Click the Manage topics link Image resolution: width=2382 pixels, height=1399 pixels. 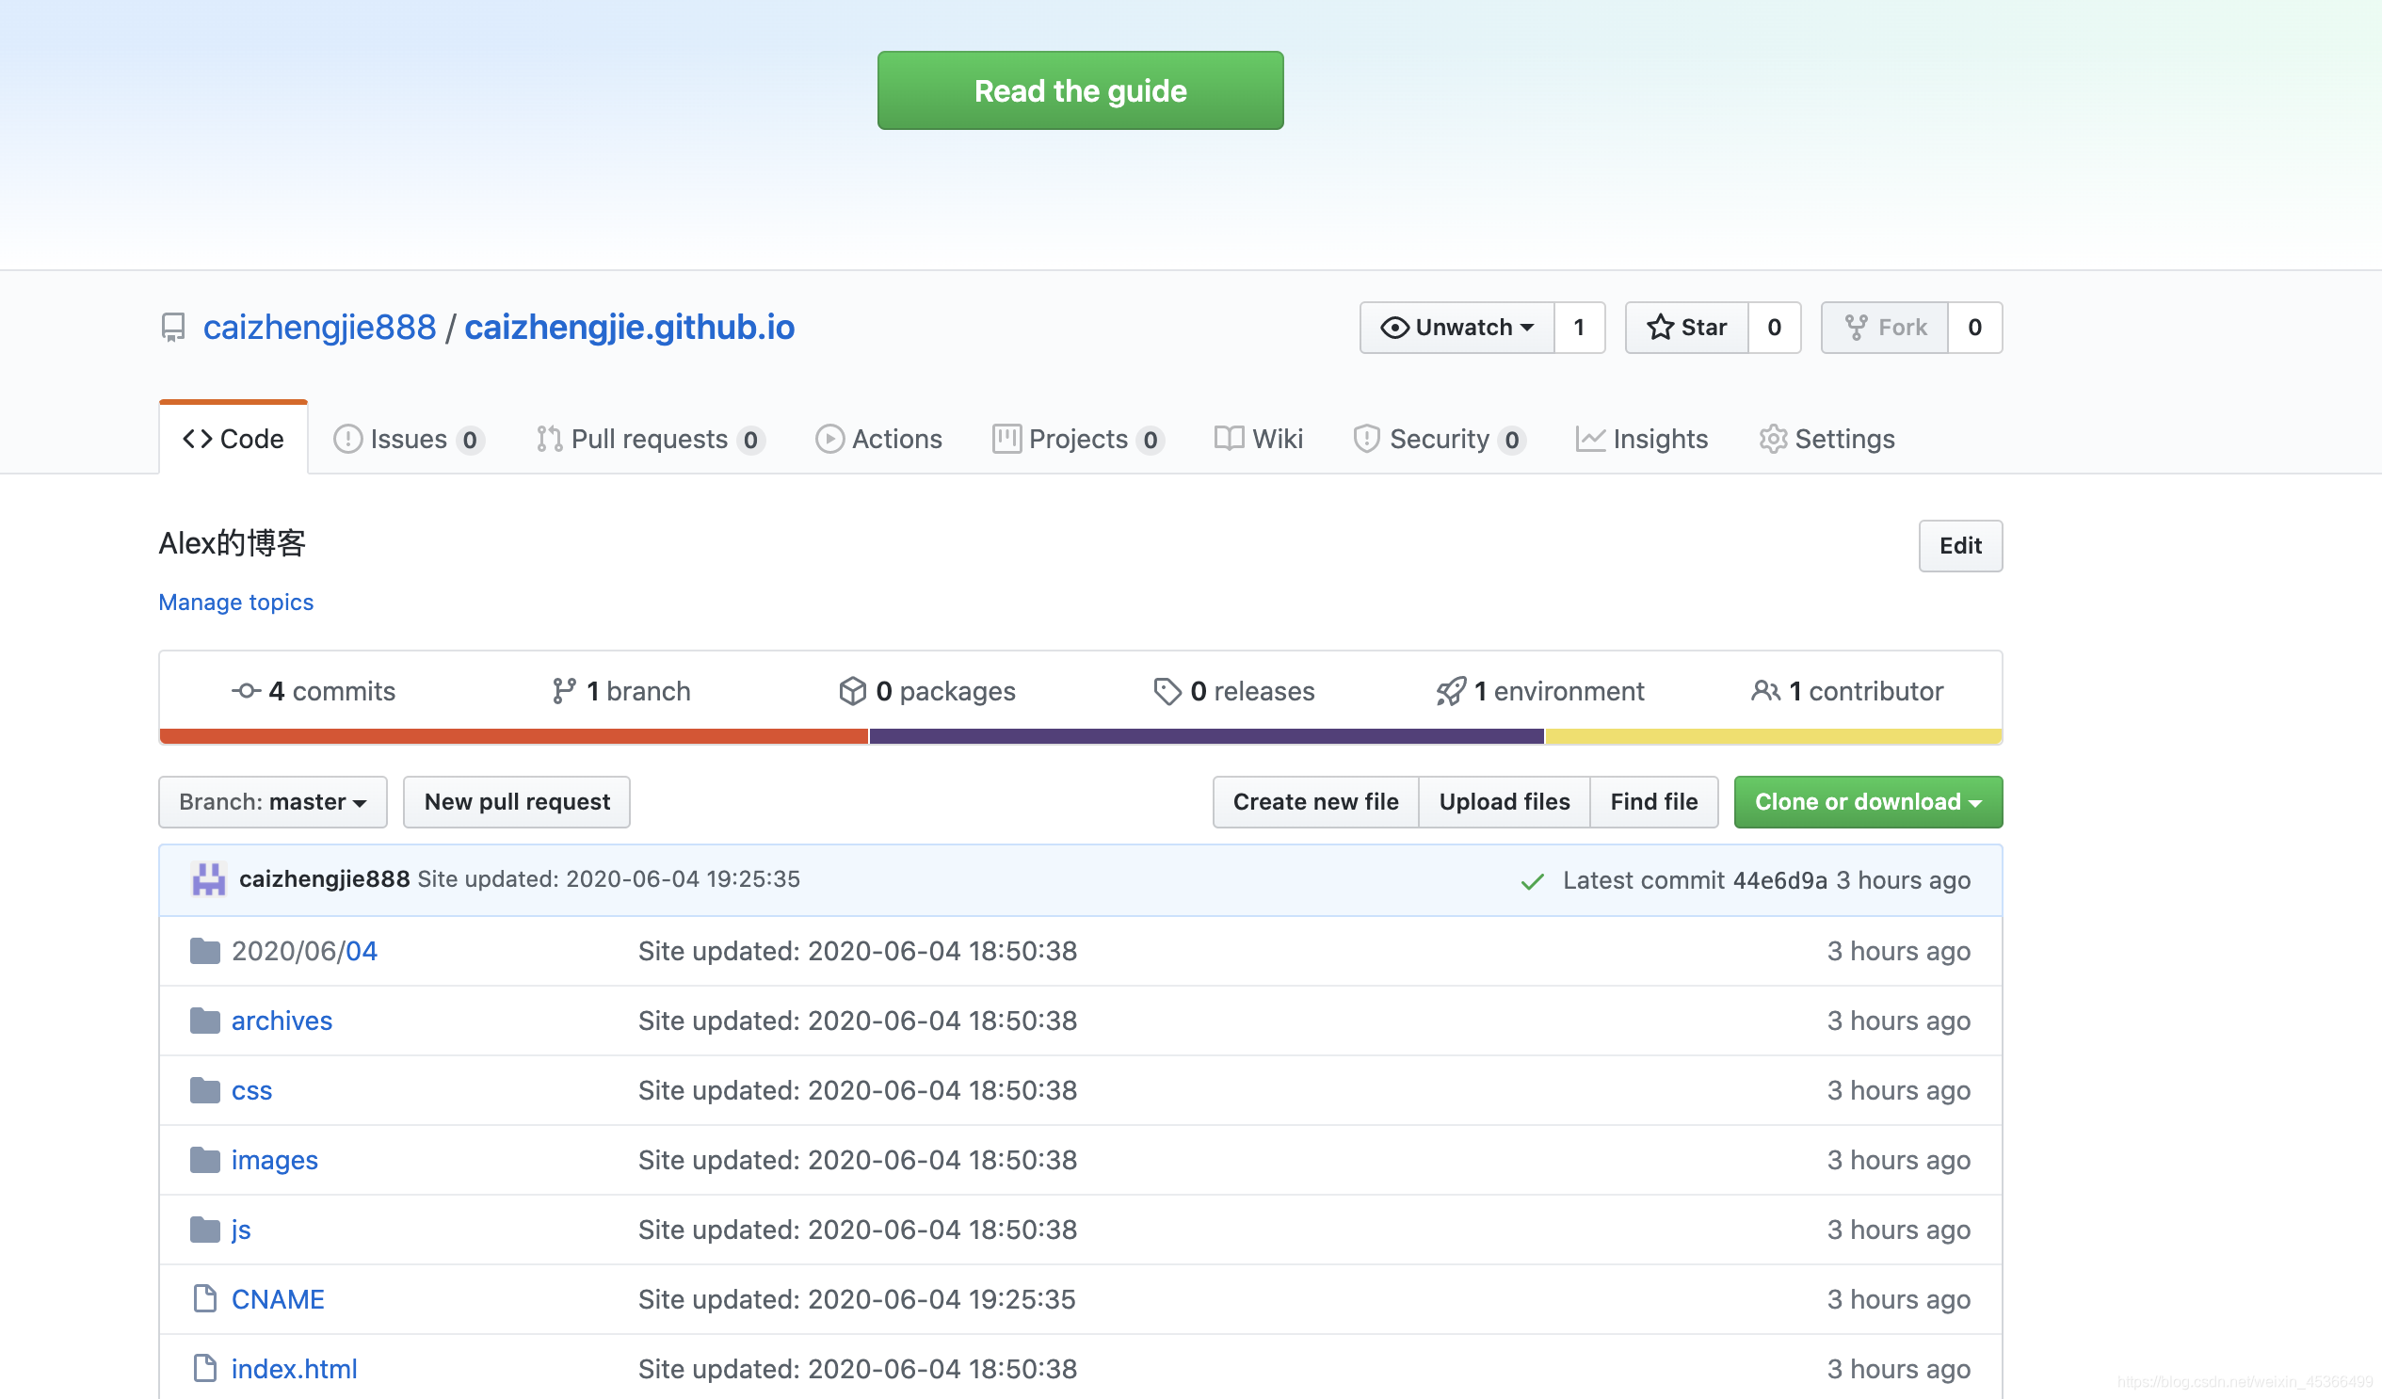[x=236, y=603]
